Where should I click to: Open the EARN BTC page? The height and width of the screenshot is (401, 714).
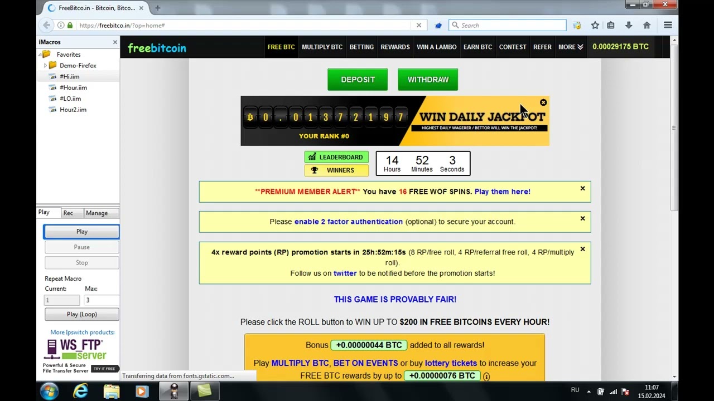pyautogui.click(x=477, y=47)
